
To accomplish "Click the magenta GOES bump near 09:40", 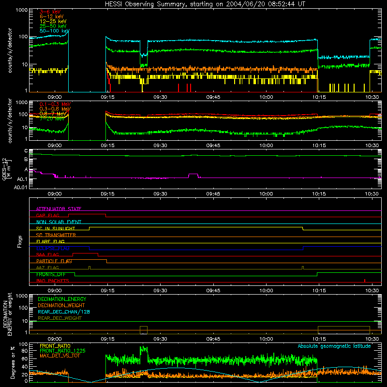I will (x=193, y=176).
